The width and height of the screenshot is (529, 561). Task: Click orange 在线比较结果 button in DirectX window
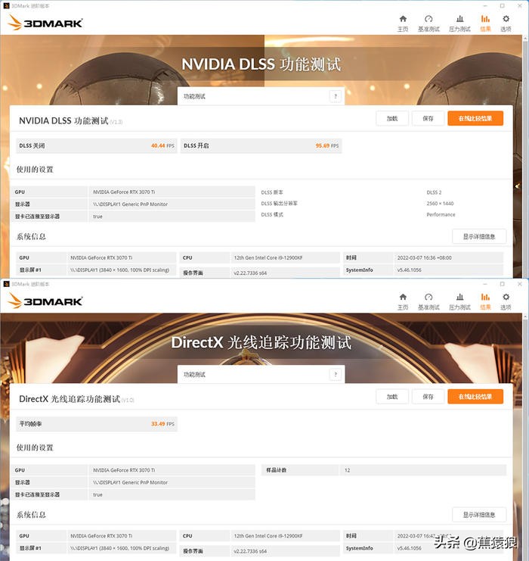click(x=475, y=397)
